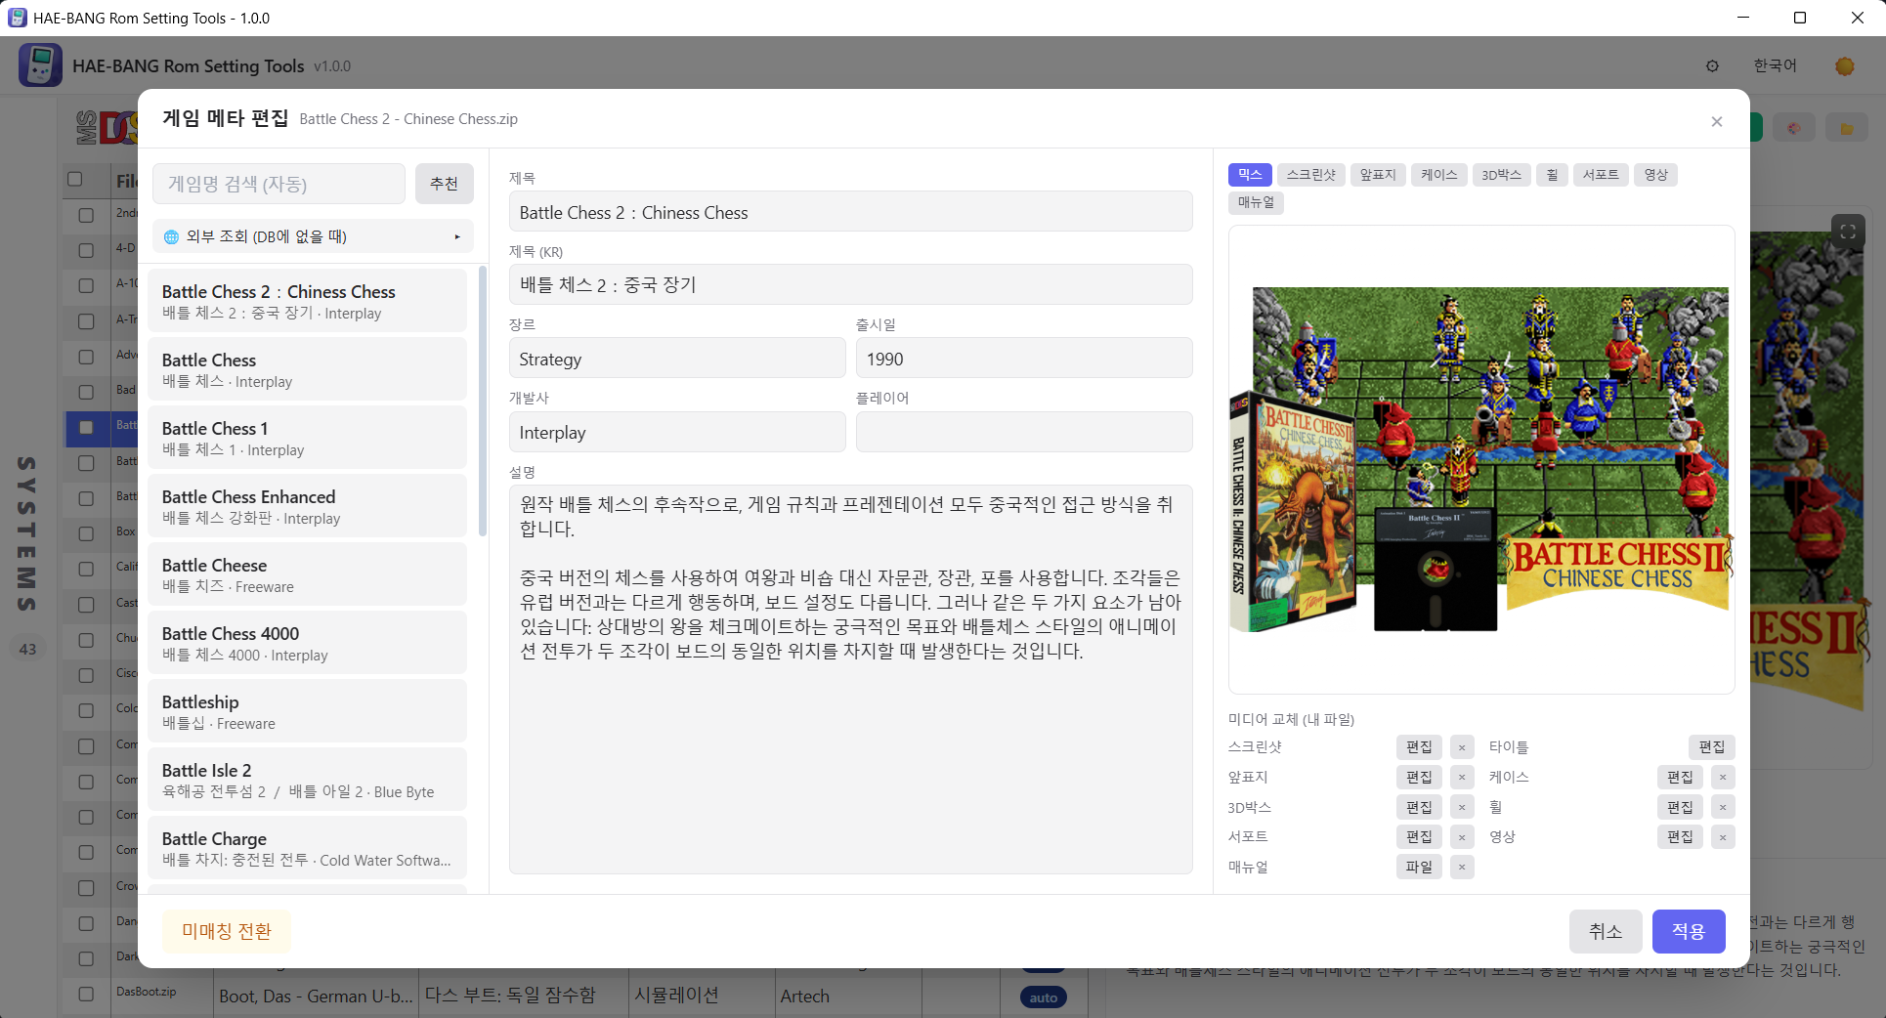Select the Battle Chess 4000 result

tap(308, 643)
